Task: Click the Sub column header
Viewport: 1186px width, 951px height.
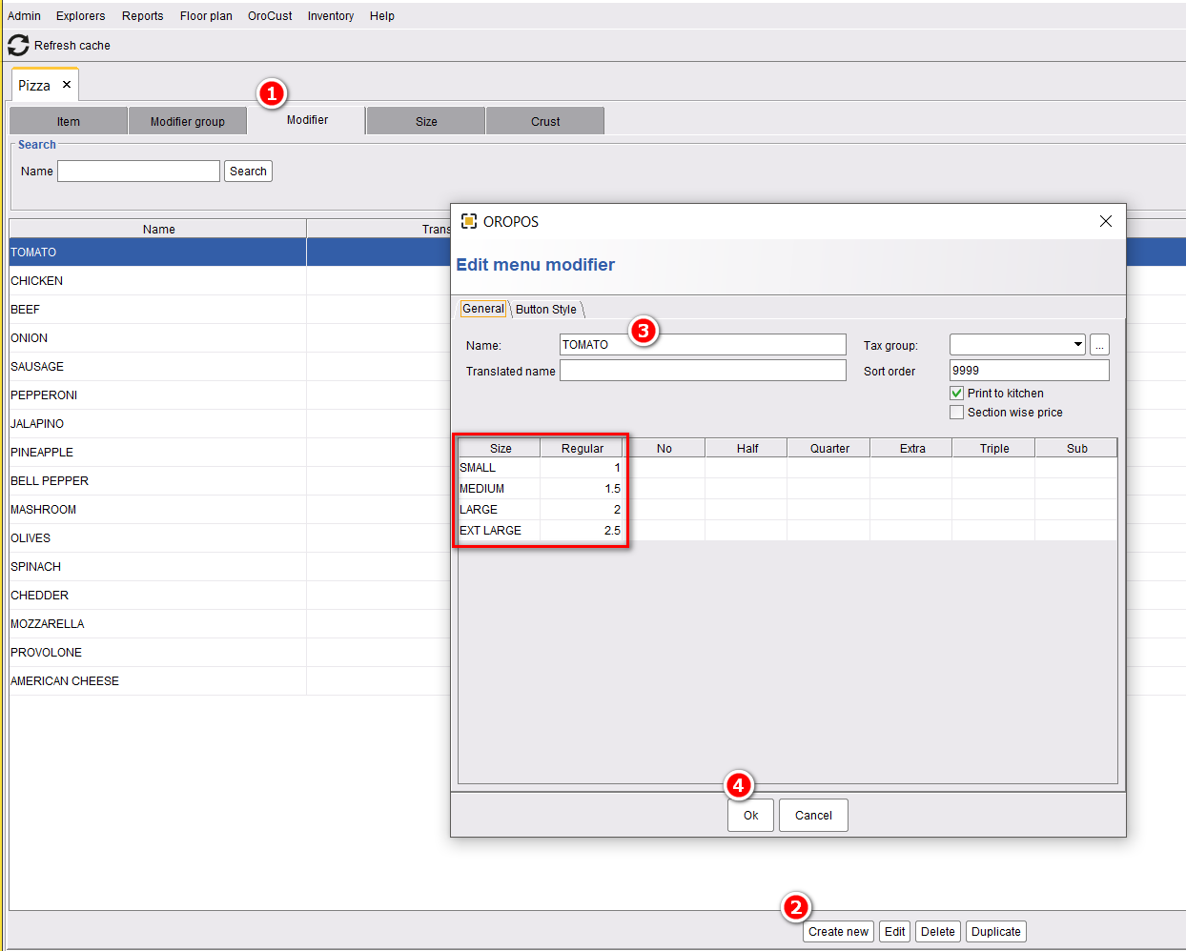Action: coord(1076,448)
